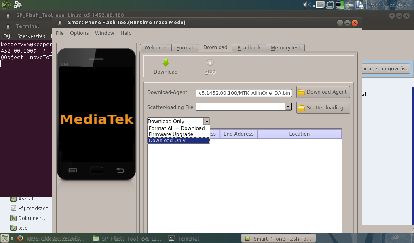Click the battery power tray icon
The width and height of the screenshot is (414, 243).
click(359, 5)
